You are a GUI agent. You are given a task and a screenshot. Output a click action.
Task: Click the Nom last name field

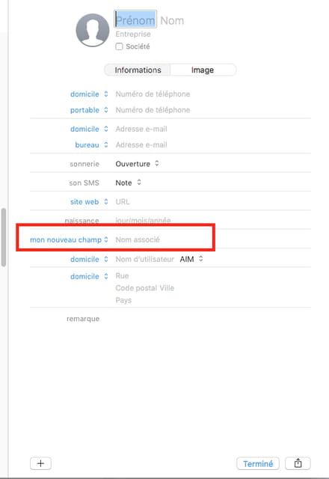click(x=172, y=20)
